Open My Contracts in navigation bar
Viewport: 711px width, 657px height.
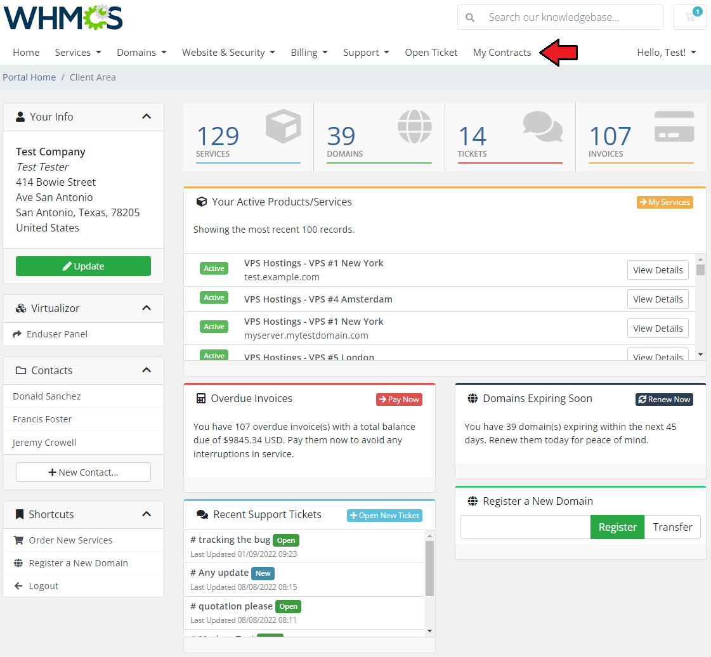[x=502, y=53]
